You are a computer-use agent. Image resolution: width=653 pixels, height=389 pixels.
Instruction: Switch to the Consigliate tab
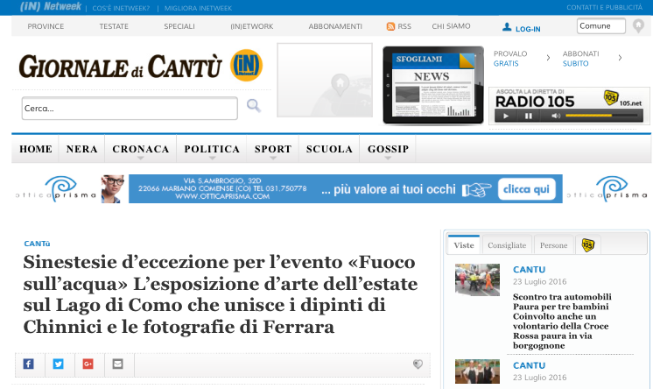[507, 245]
